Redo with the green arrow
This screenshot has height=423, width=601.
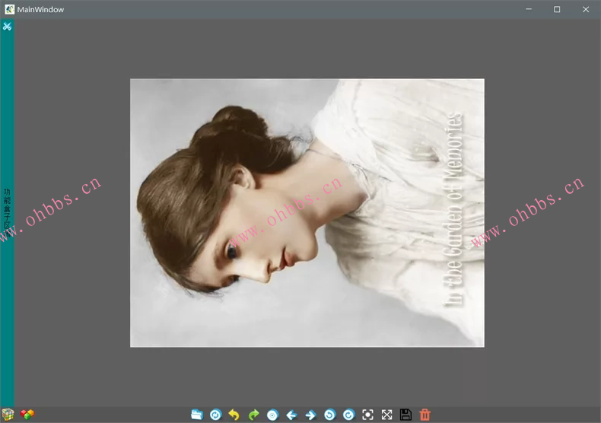[x=253, y=415]
